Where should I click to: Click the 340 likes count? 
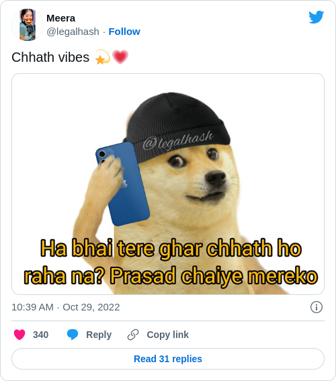pos(40,335)
